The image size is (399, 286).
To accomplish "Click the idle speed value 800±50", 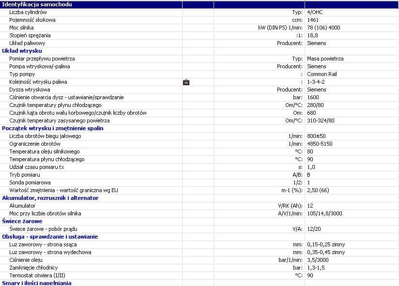I will [316, 136].
